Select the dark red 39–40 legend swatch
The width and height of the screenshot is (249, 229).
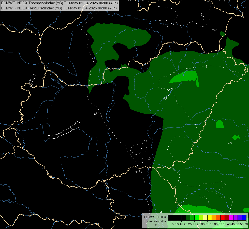point(227,218)
